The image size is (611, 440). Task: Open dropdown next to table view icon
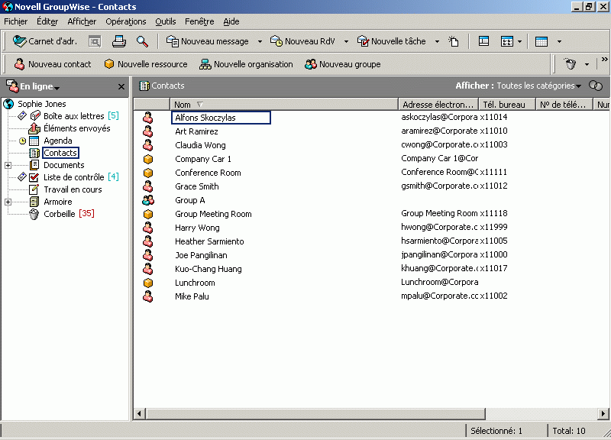[560, 42]
